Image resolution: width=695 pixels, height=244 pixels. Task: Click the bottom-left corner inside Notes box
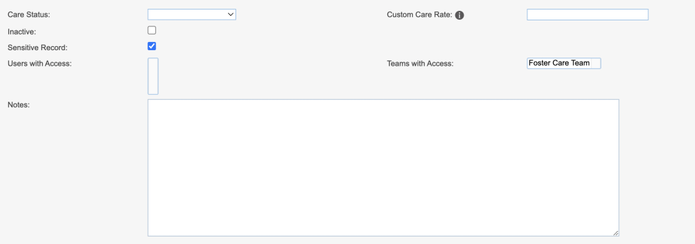point(153,231)
